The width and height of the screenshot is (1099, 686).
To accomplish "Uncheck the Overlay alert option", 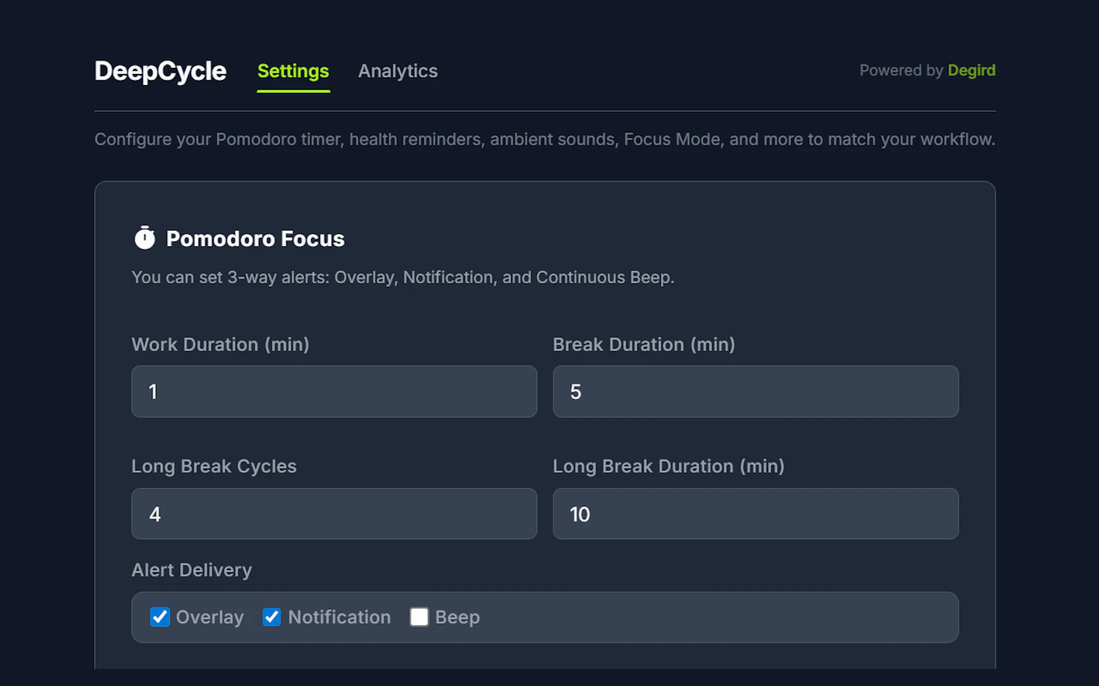I will pos(159,617).
